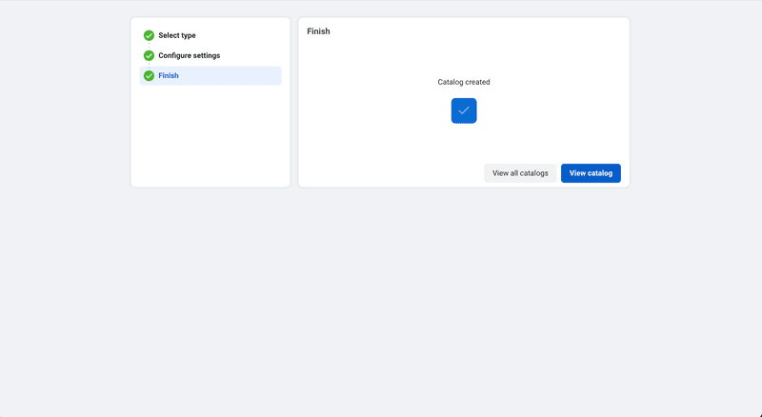The width and height of the screenshot is (762, 417).
Task: Click green checkmark beside Finish step
Action: (x=149, y=76)
